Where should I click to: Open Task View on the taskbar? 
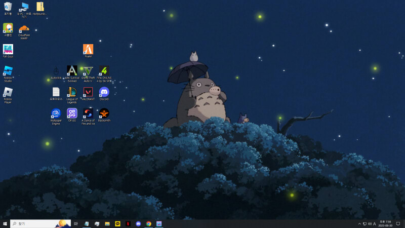(x=76, y=224)
